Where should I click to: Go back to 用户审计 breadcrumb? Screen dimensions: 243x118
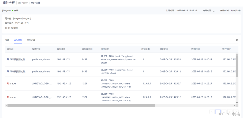coord(24,3)
